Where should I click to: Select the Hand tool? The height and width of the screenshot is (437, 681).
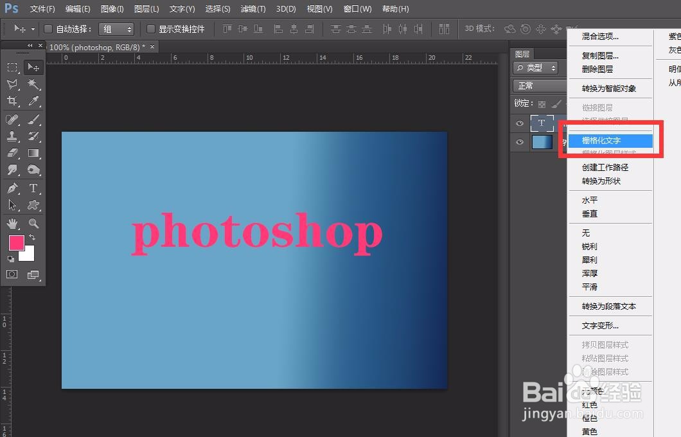[12, 223]
